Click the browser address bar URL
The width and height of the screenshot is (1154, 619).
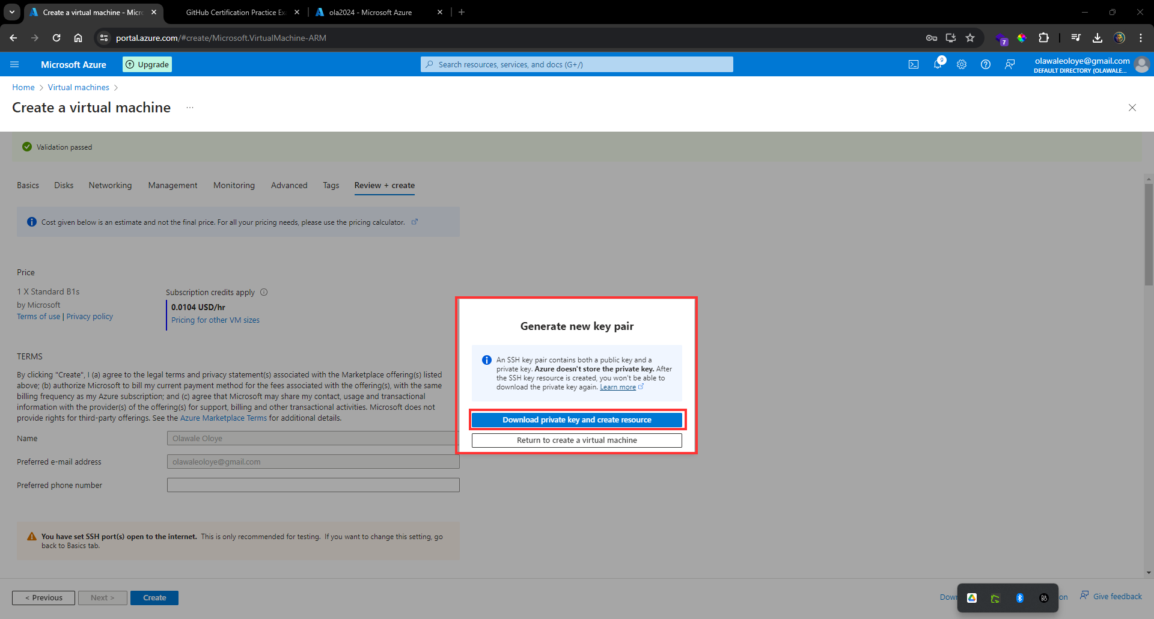[x=221, y=38]
